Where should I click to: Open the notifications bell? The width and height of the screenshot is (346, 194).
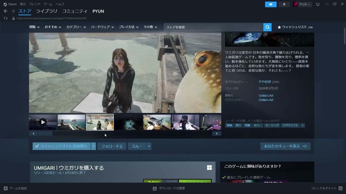click(284, 4)
